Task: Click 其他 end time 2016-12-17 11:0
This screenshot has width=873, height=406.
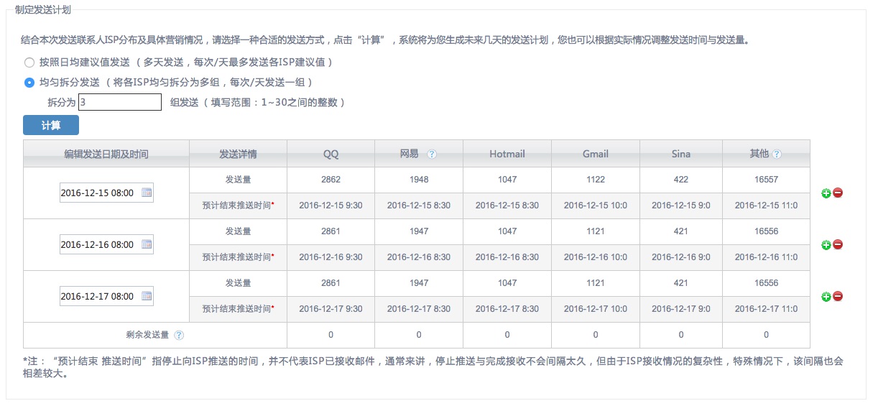Action: coord(767,308)
